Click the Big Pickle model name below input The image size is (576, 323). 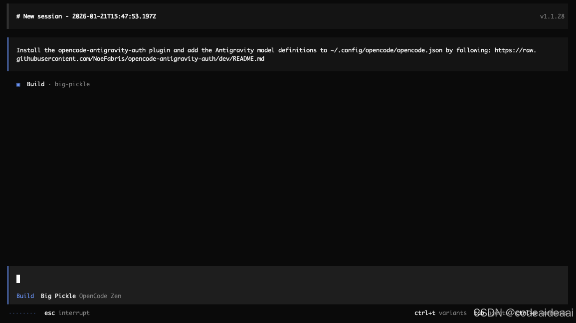pos(58,296)
